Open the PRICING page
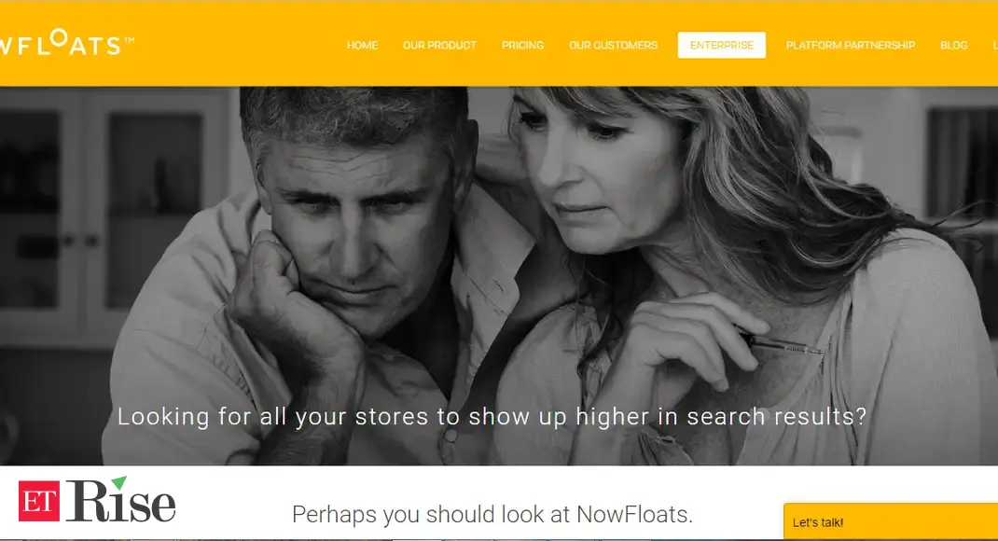This screenshot has width=998, height=541. tap(522, 45)
